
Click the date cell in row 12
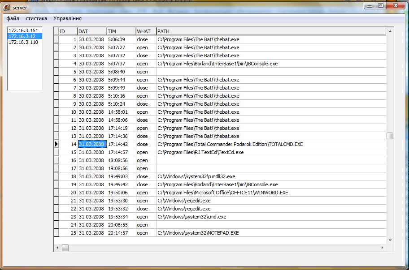(x=92, y=128)
